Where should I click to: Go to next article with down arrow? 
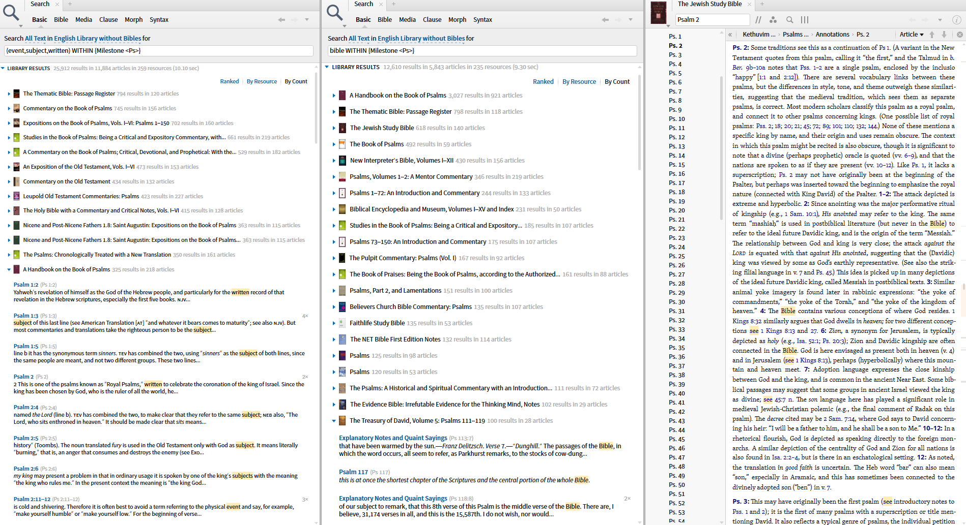click(944, 35)
